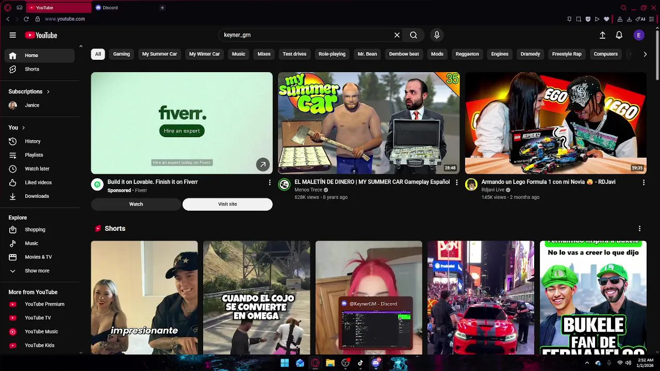Open the browser snapshot tool icon
The image size is (660, 371).
tap(579, 19)
